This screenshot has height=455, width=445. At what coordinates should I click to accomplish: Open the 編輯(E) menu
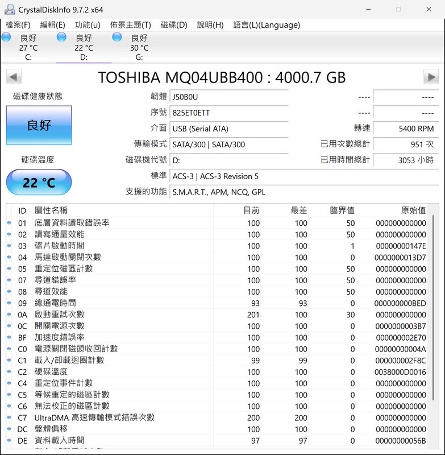click(x=52, y=25)
